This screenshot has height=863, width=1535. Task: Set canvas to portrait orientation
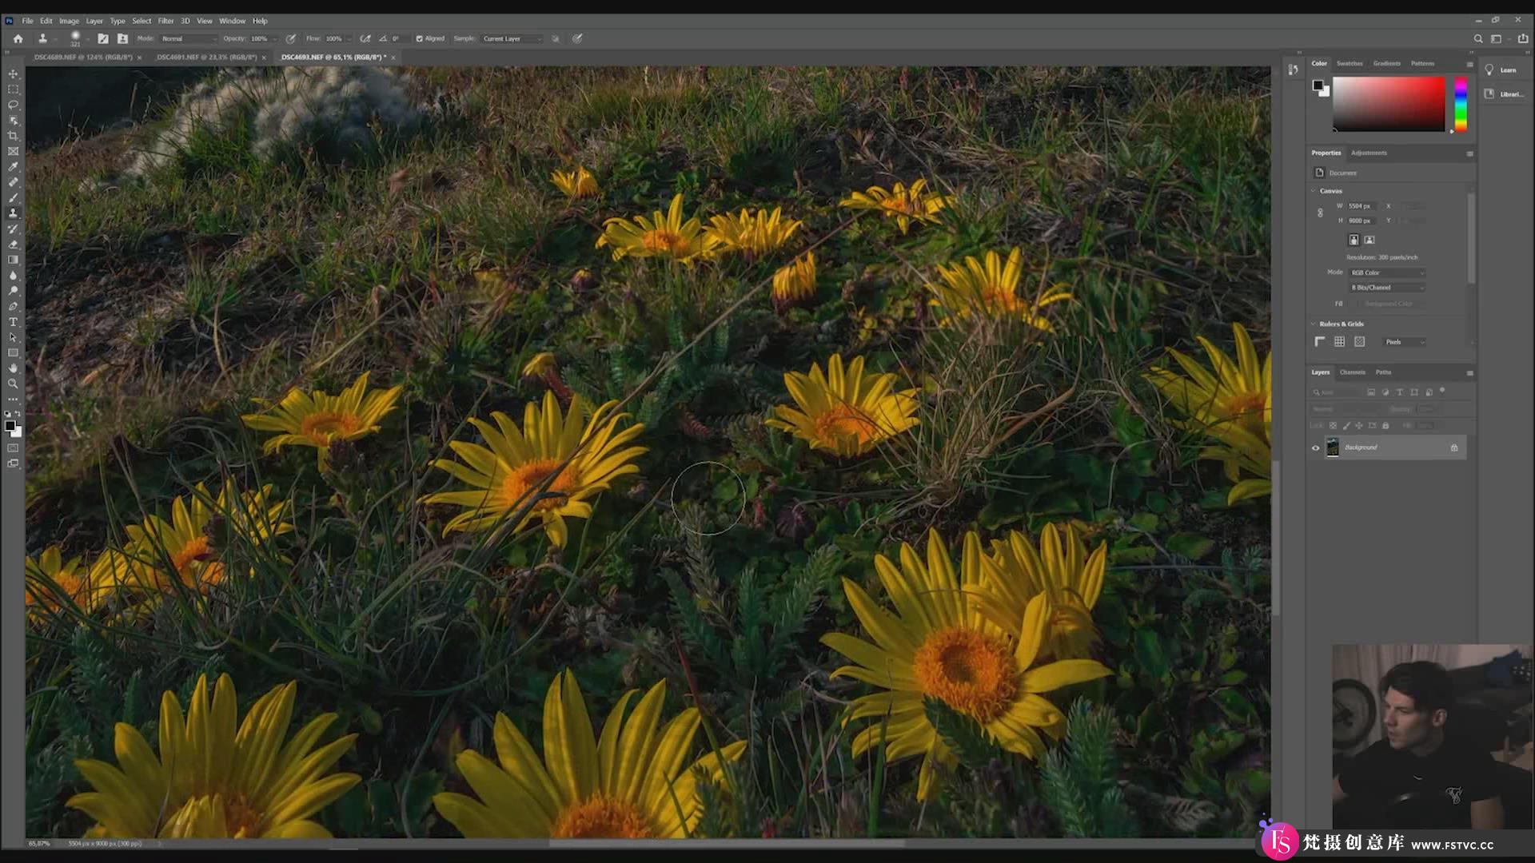[x=1354, y=240]
